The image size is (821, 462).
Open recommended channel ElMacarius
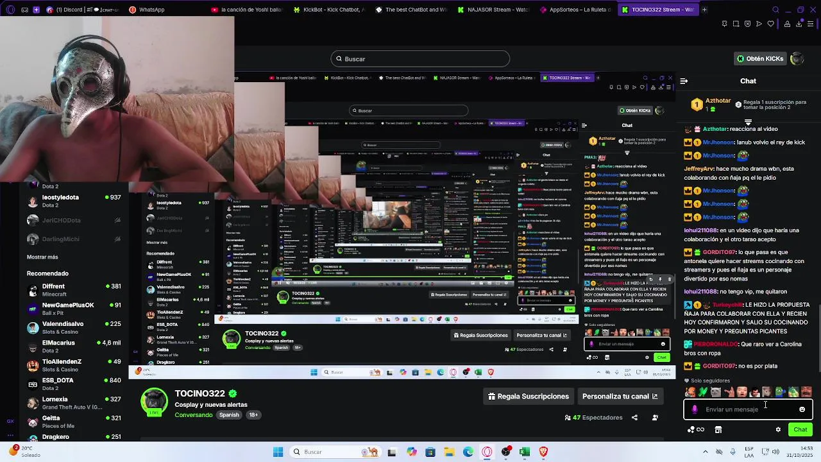pyautogui.click(x=74, y=346)
